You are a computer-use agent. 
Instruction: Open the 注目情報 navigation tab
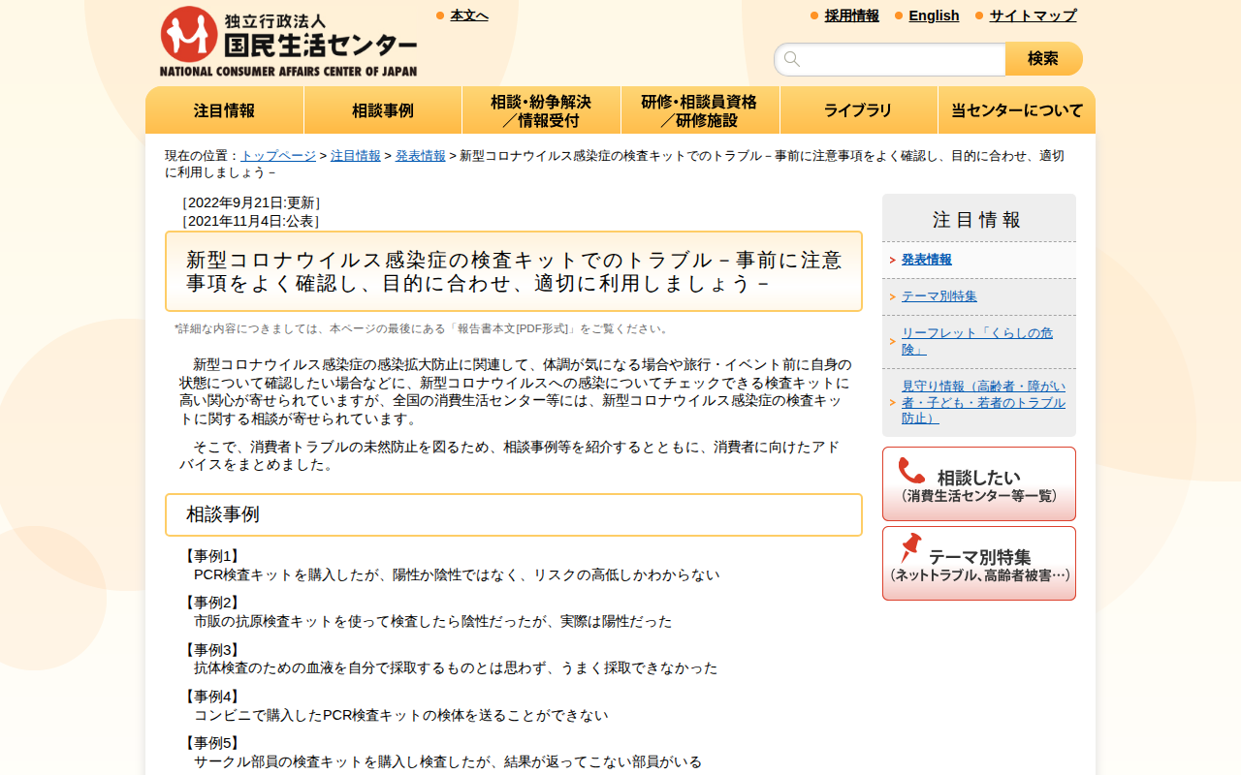[225, 110]
